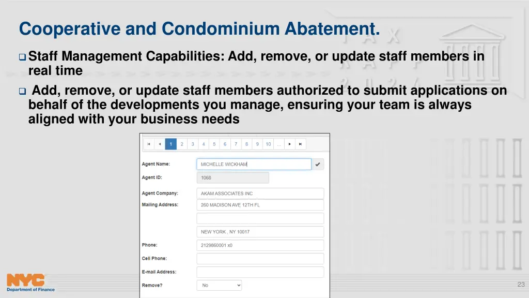Image resolution: width=529 pixels, height=298 pixels.
Task: Go to page 7
Action: (x=236, y=144)
